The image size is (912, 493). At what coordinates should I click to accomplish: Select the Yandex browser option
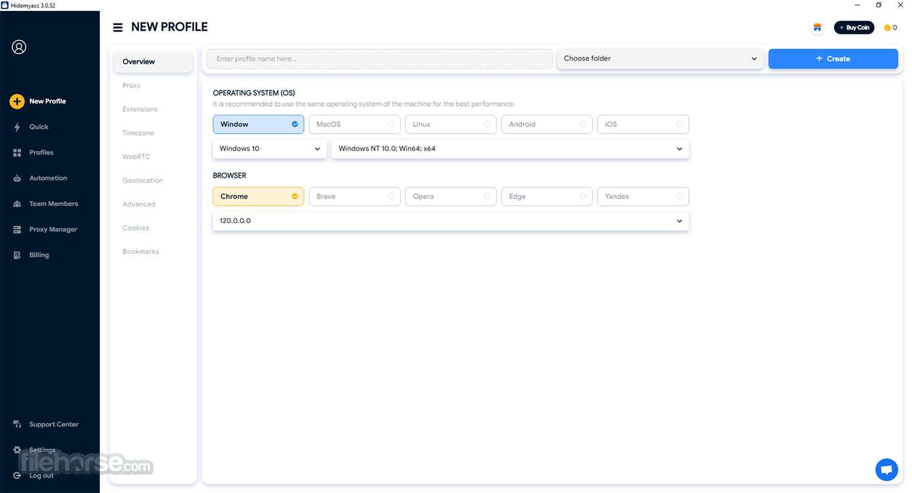pos(643,197)
